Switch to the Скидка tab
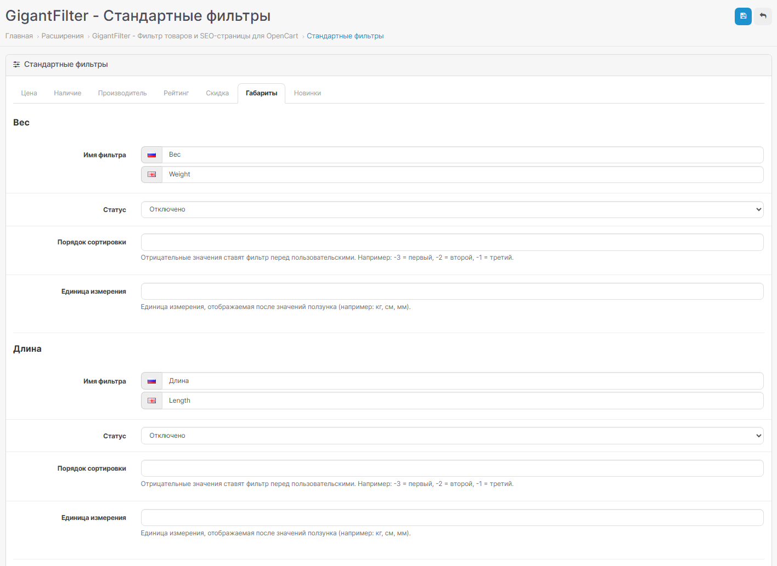The height and width of the screenshot is (566, 777). coord(217,93)
